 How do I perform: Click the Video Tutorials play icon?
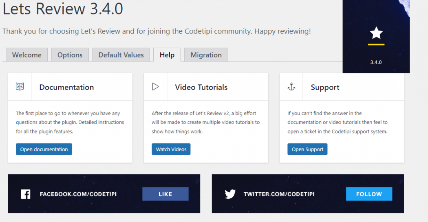[x=155, y=86]
